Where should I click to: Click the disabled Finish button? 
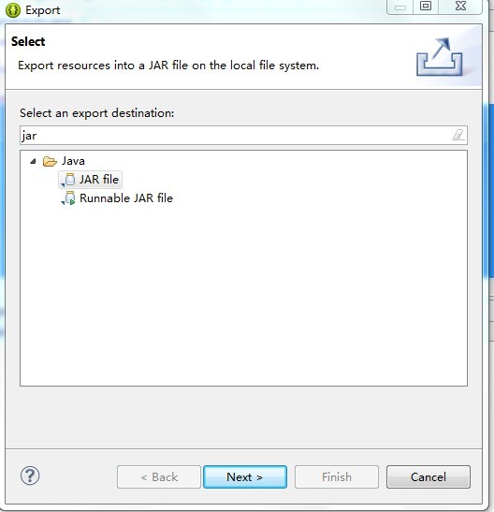coord(337,477)
